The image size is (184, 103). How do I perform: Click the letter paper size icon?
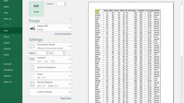click(32, 76)
